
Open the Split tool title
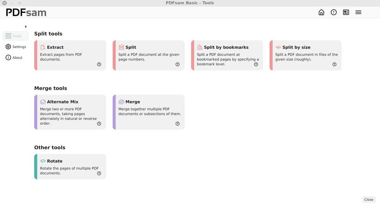click(x=131, y=47)
